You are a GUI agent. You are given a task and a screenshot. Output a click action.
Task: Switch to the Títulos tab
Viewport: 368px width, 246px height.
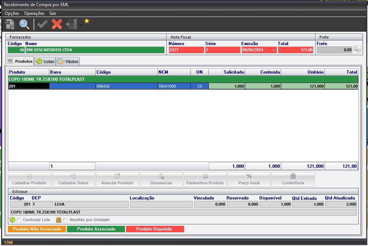pyautogui.click(x=68, y=61)
